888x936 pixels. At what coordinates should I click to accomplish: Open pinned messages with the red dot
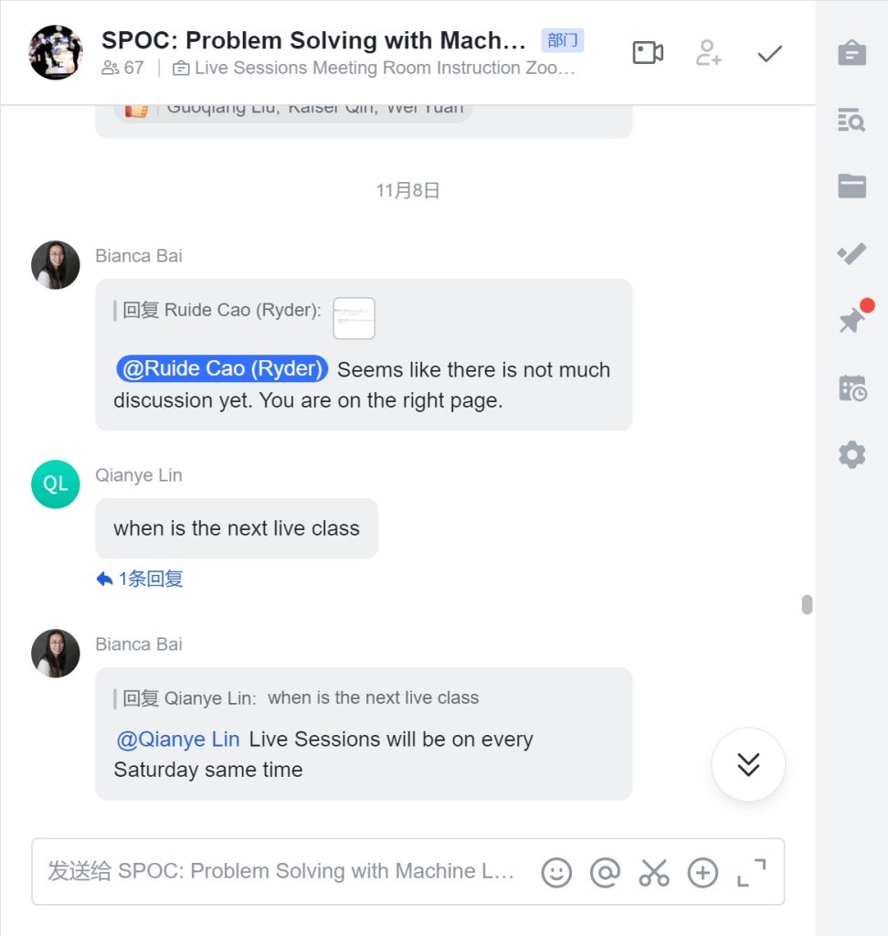(854, 317)
